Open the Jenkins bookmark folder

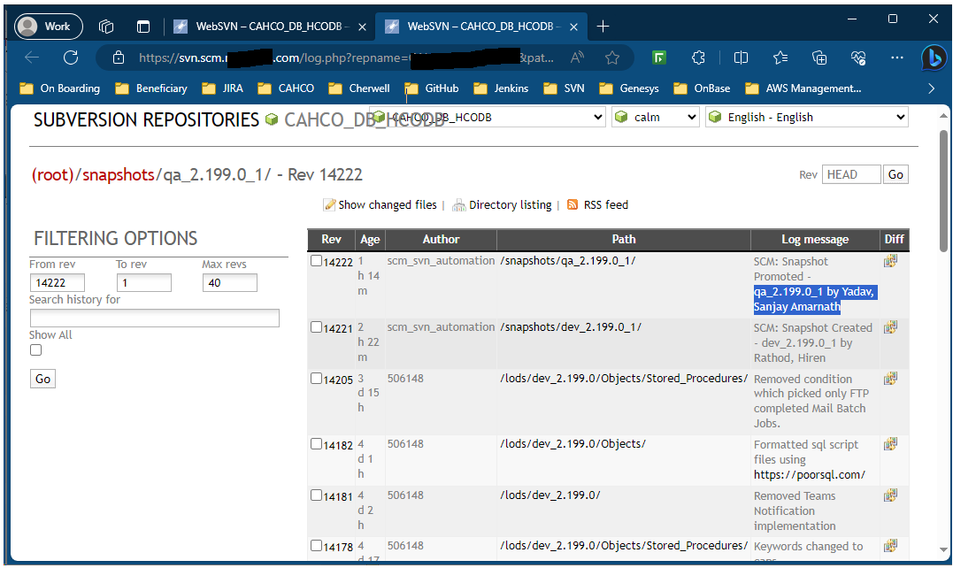pos(501,88)
